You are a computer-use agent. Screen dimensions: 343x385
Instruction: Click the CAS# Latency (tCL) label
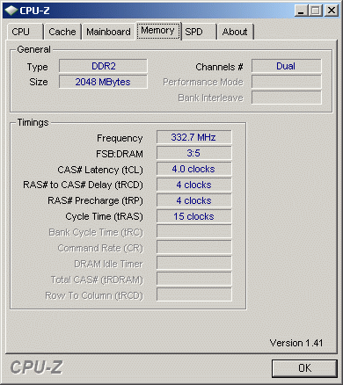[x=100, y=170]
